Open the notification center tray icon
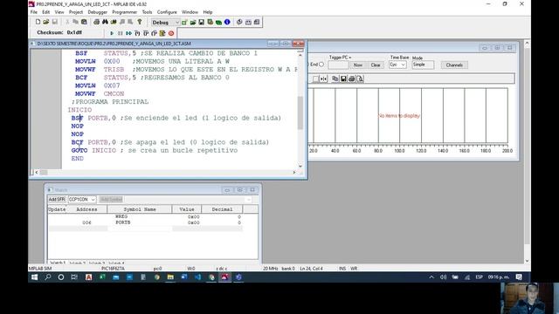 519,277
